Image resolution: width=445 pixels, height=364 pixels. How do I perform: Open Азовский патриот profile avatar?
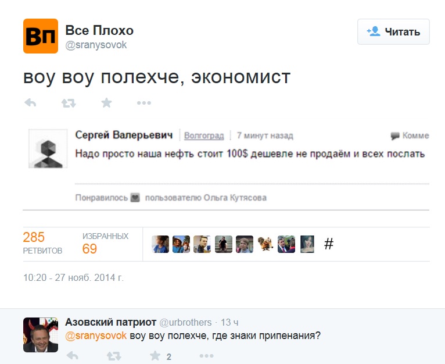41,334
